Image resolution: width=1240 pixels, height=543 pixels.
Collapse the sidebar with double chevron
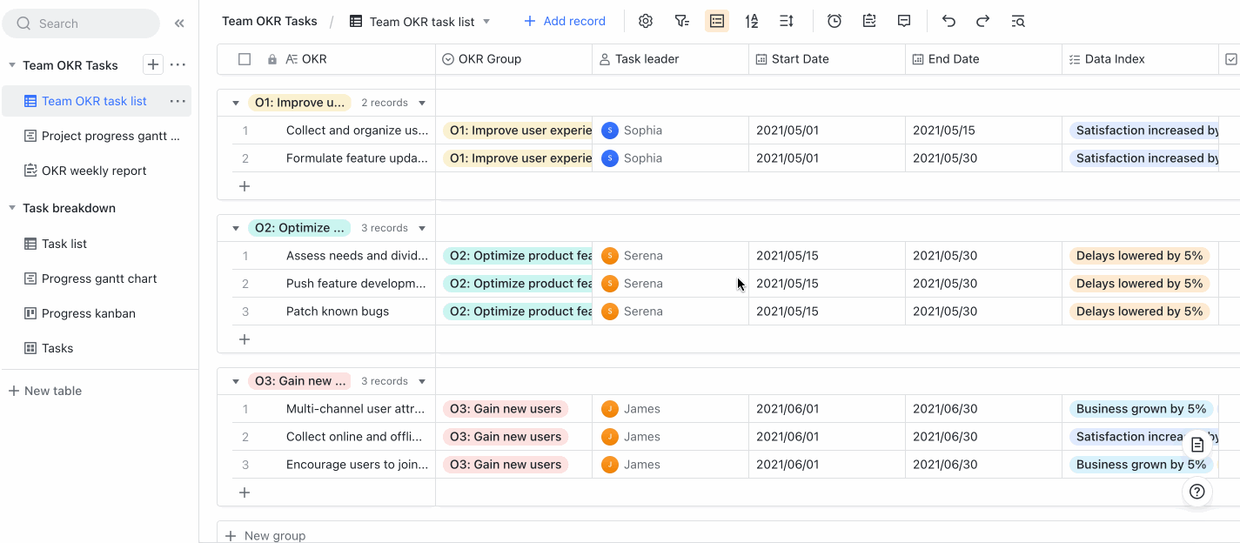point(179,23)
